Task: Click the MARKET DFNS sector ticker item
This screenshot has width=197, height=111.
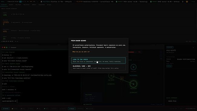Action: (165, 2)
